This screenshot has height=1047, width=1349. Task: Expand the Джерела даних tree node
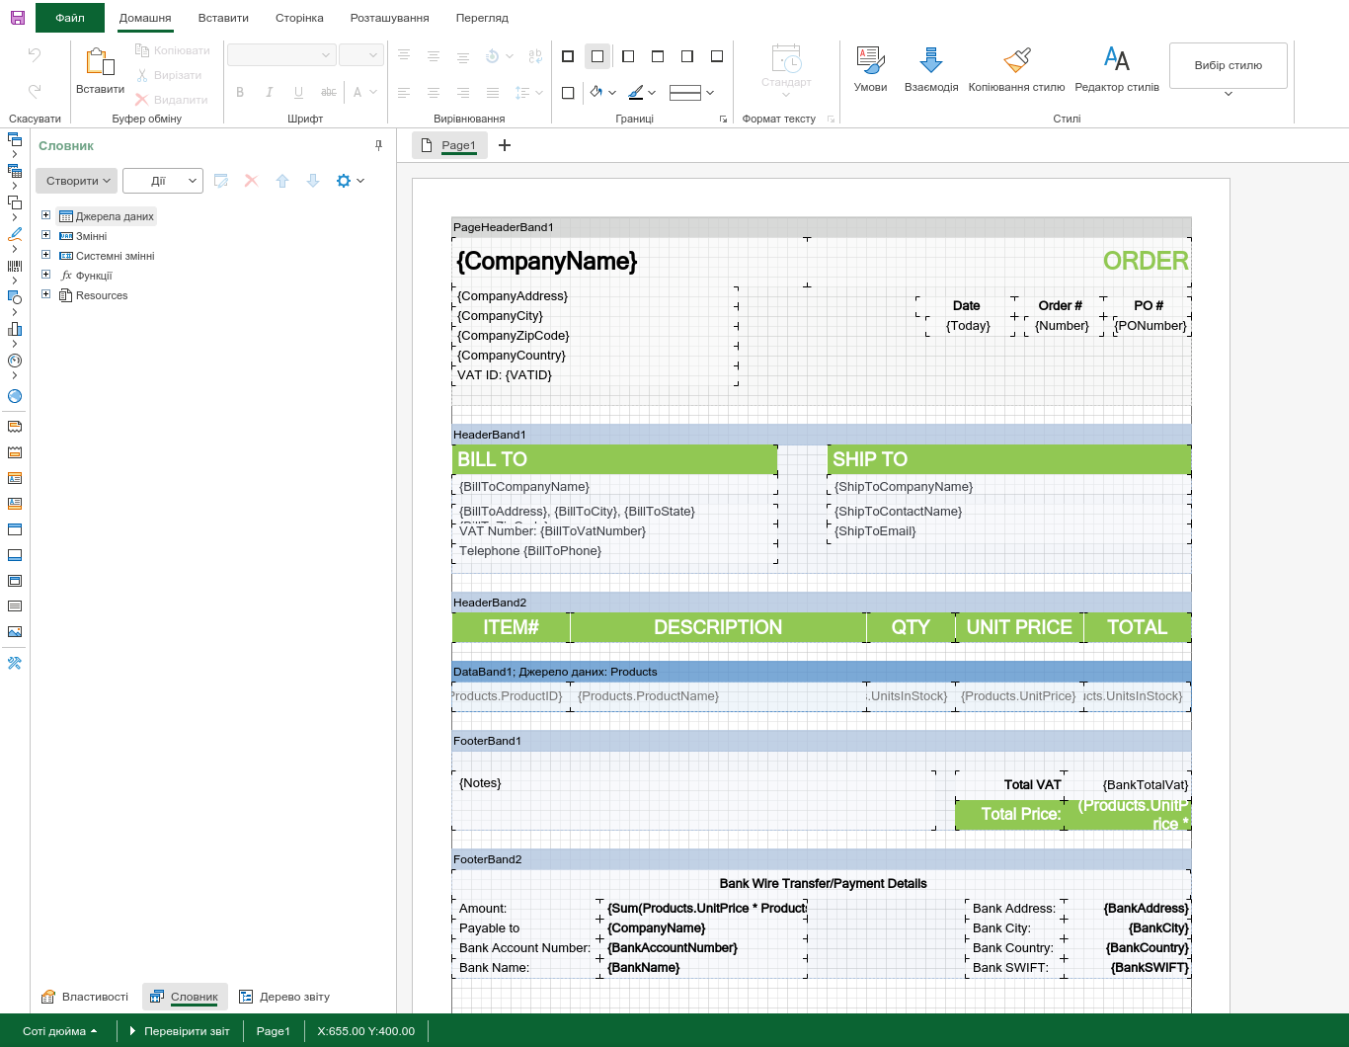point(45,215)
